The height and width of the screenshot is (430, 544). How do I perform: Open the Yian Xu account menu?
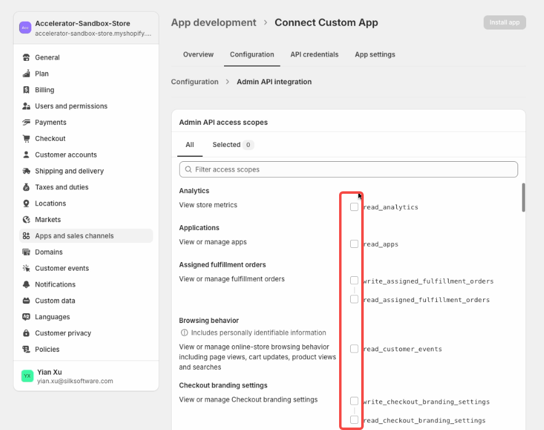pyautogui.click(x=86, y=376)
